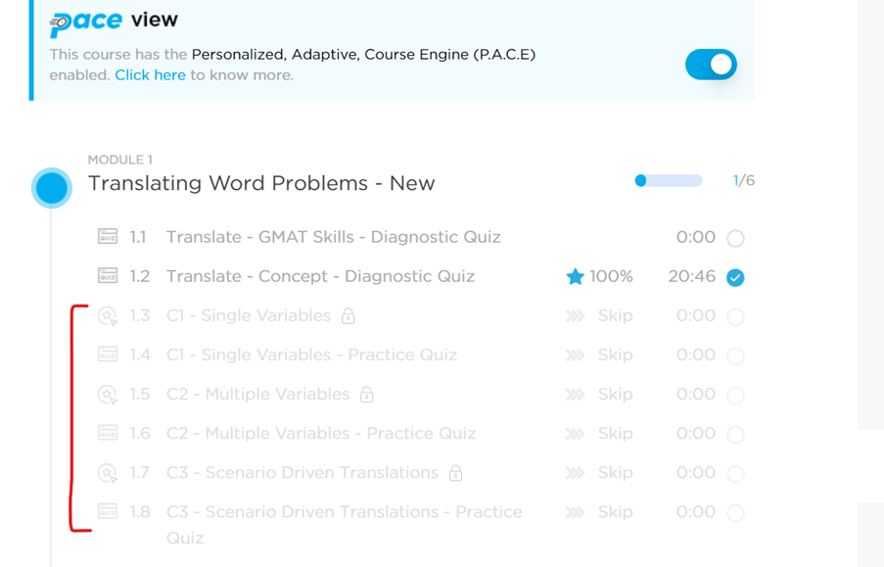This screenshot has width=884, height=567.
Task: Click the concept icon for 1.3 Single Variables
Action: point(108,316)
